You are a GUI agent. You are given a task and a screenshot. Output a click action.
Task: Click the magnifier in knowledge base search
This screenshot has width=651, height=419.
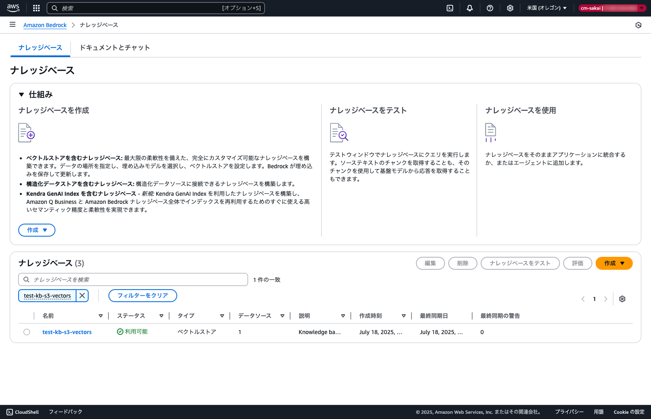pyautogui.click(x=26, y=279)
